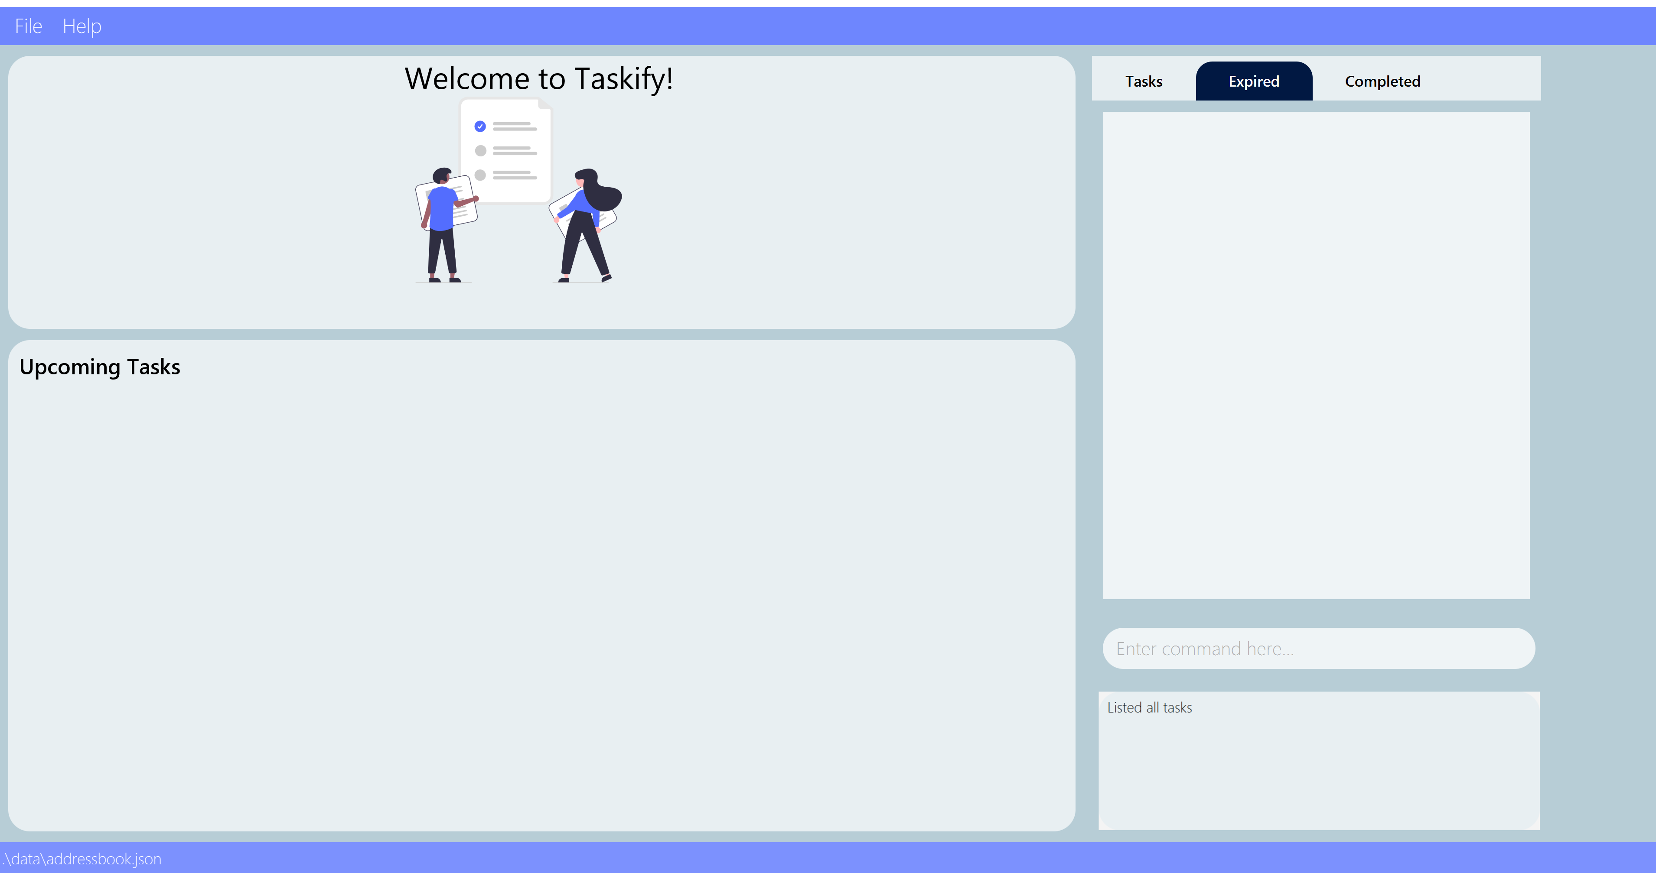Click the 'Upcoming Tasks' heading
The height and width of the screenshot is (873, 1656).
click(100, 367)
